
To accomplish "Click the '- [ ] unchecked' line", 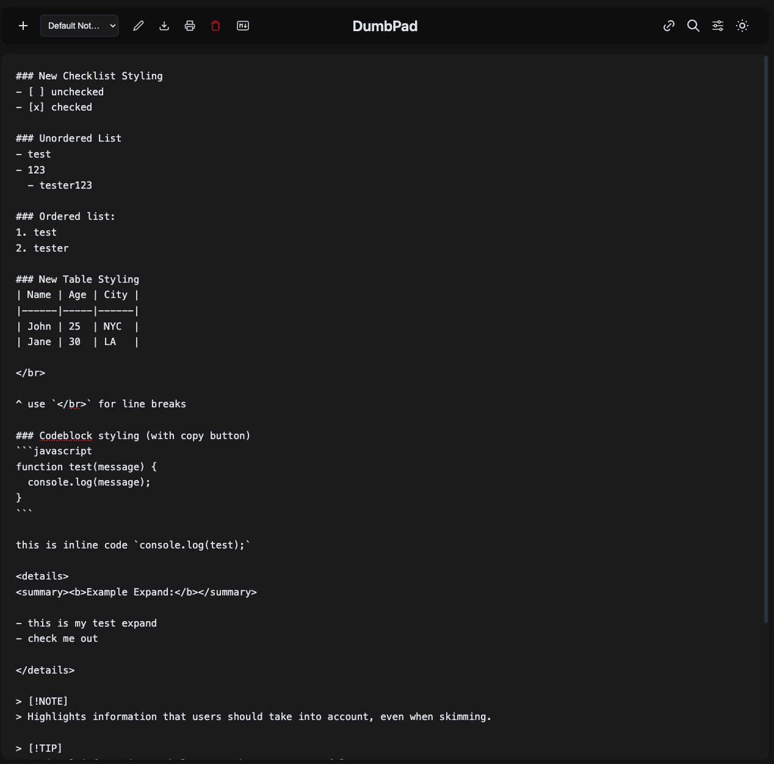I will click(60, 92).
